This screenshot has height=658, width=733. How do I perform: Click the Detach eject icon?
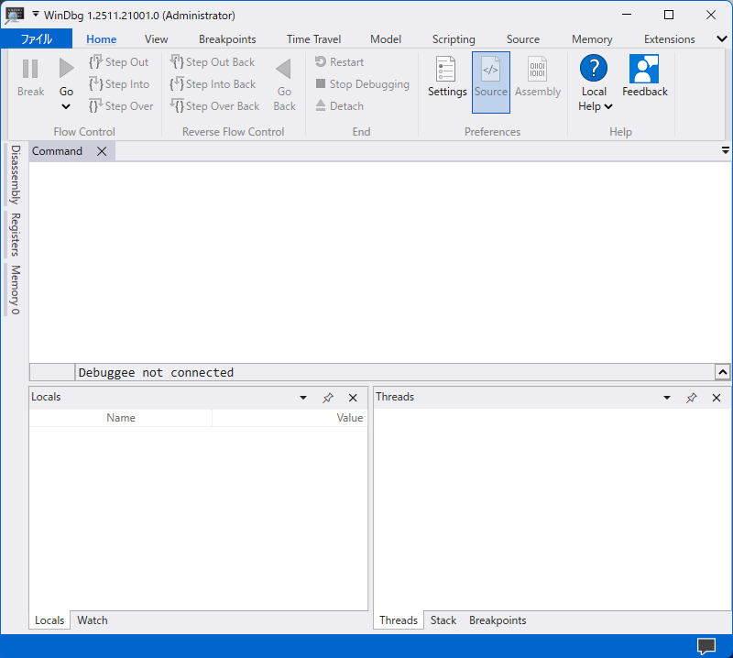pos(320,105)
